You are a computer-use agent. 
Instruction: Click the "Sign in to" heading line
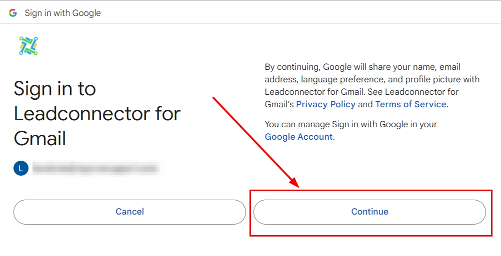[55, 89]
